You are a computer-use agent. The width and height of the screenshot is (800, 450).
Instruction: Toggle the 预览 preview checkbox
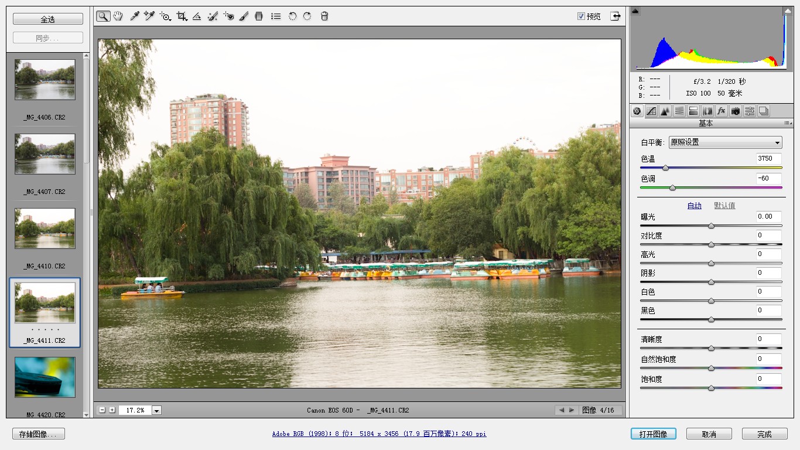(581, 16)
